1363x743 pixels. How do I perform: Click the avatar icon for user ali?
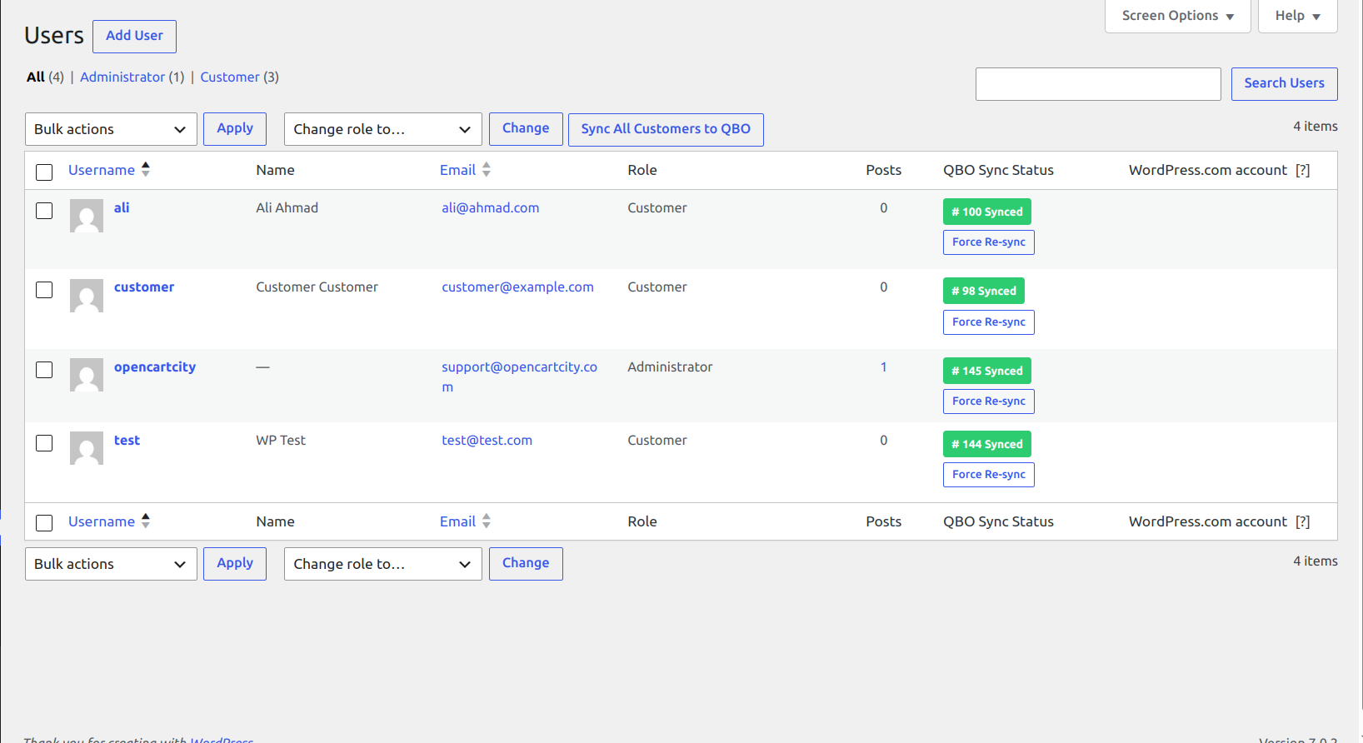pos(87,216)
